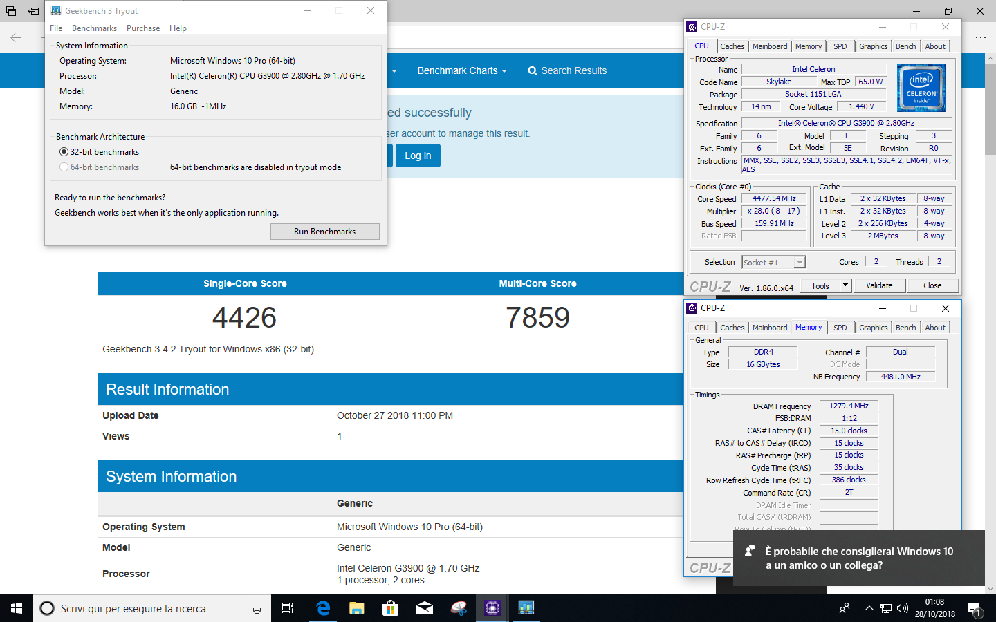Click the Bus Speed 159.91 MHz value
Image resolution: width=996 pixels, height=622 pixels.
point(774,223)
